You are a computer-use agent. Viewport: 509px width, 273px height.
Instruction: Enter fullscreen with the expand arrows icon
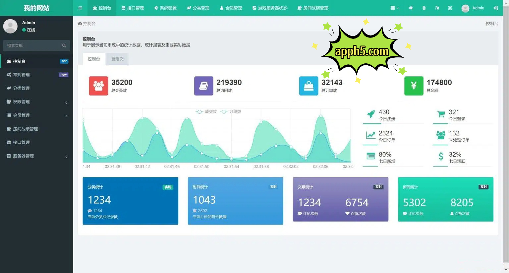[450, 8]
